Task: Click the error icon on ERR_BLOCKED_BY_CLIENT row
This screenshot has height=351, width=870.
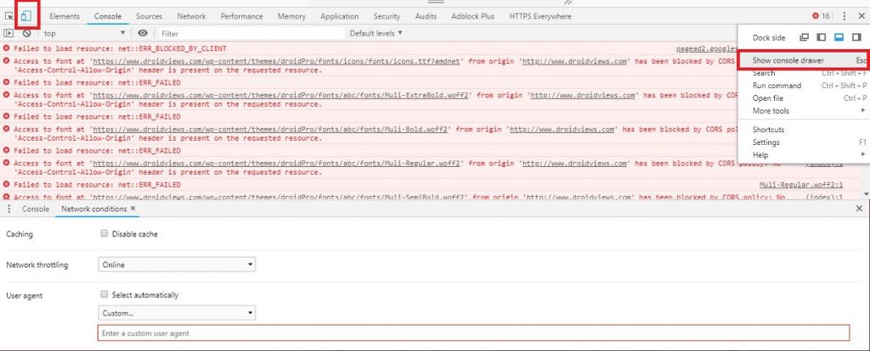Action: tap(7, 48)
